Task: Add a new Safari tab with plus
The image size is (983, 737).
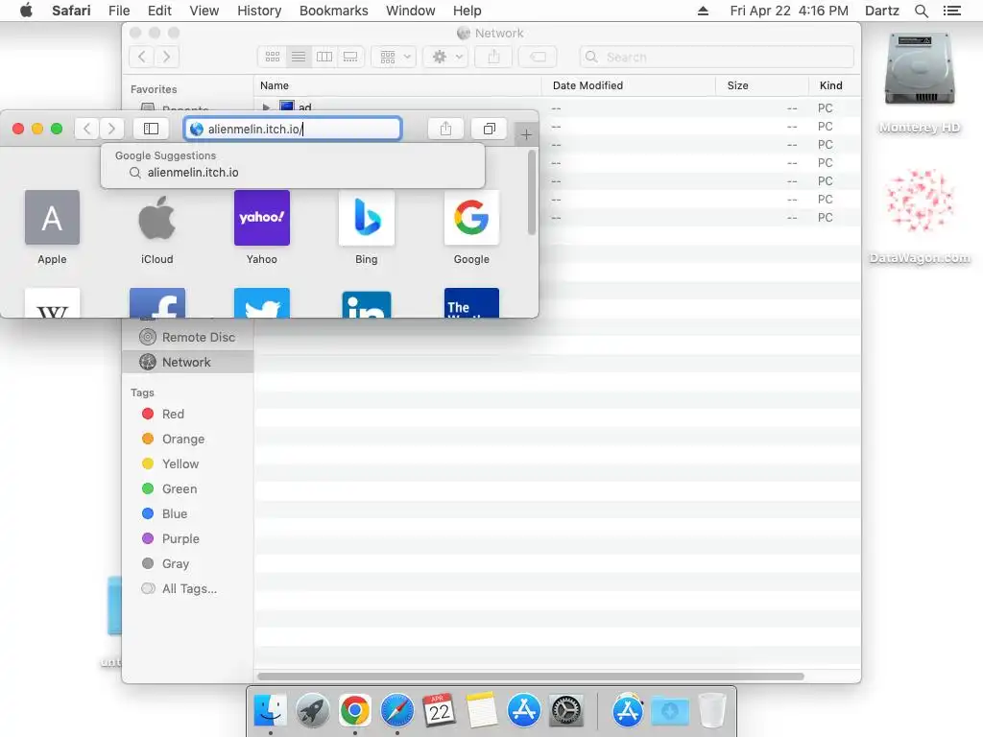Action: point(526,134)
